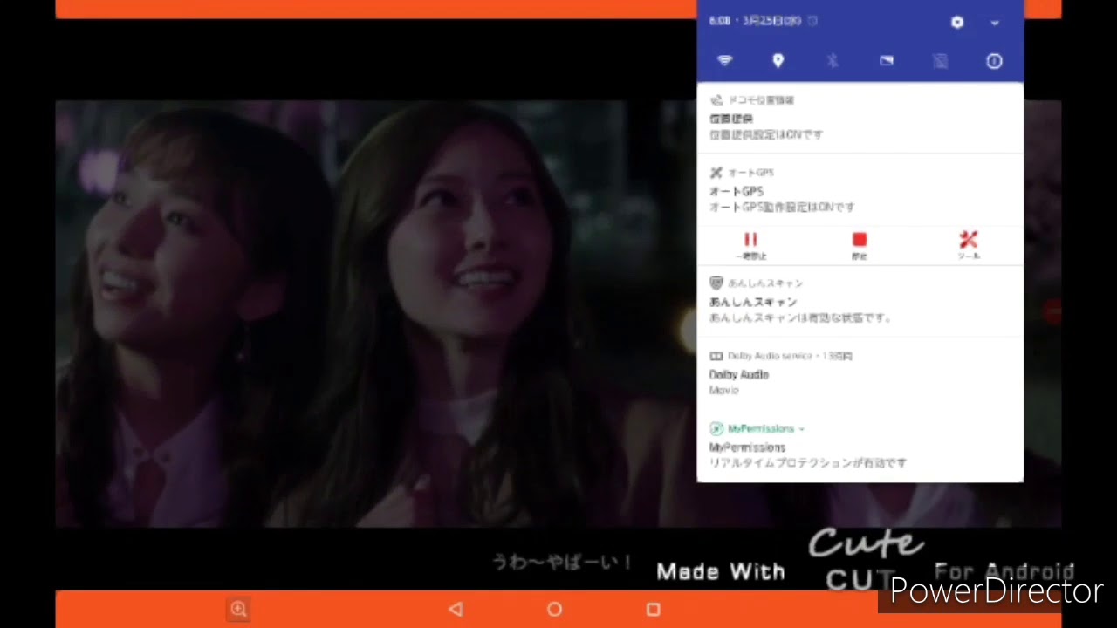Toggle the Wi-Fi quick setting

click(724, 61)
